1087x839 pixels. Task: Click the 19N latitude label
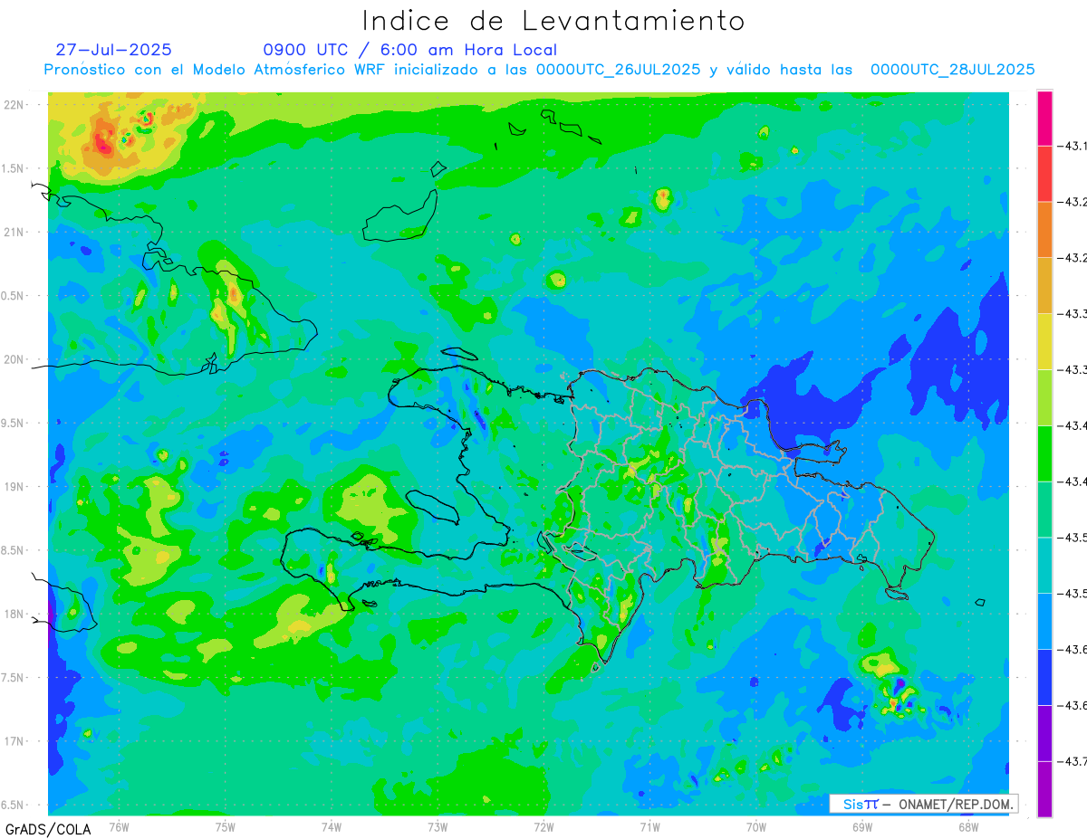pos(14,486)
